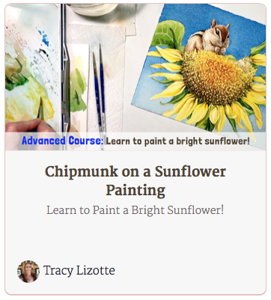
Task: Click the white water jar at the top
Action: click(94, 9)
